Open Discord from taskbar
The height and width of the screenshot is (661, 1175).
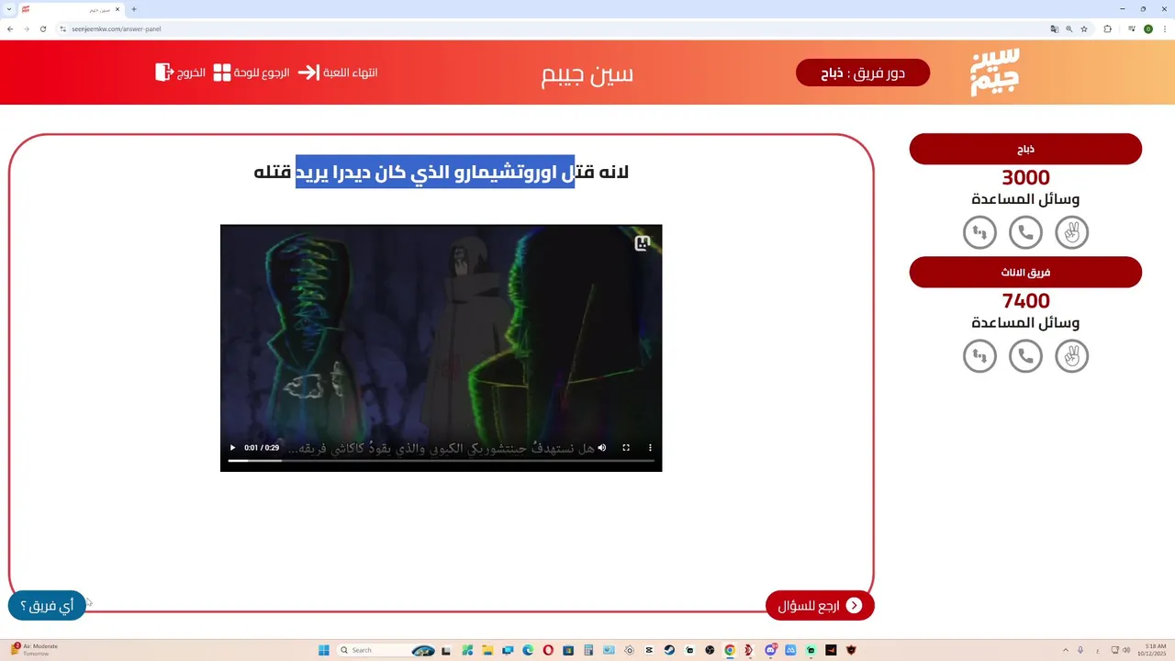pos(770,650)
